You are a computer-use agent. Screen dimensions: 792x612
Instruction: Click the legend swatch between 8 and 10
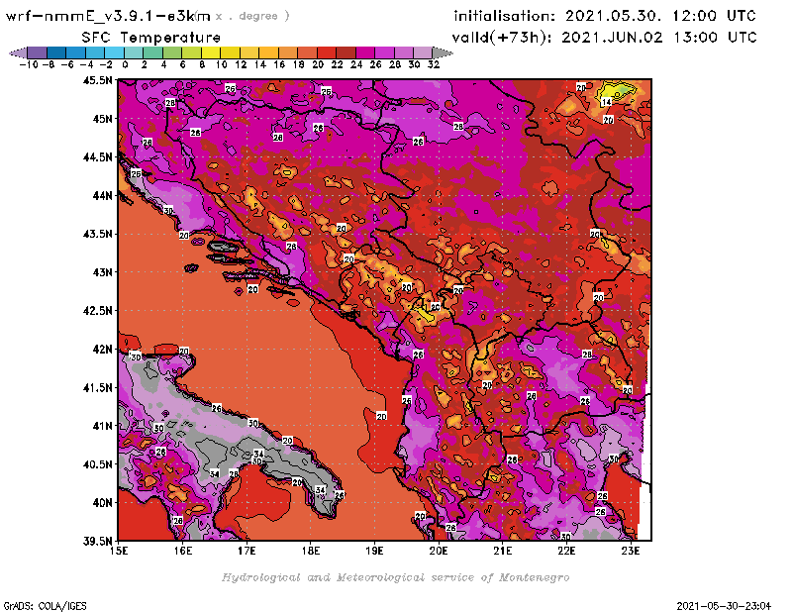click(x=211, y=52)
